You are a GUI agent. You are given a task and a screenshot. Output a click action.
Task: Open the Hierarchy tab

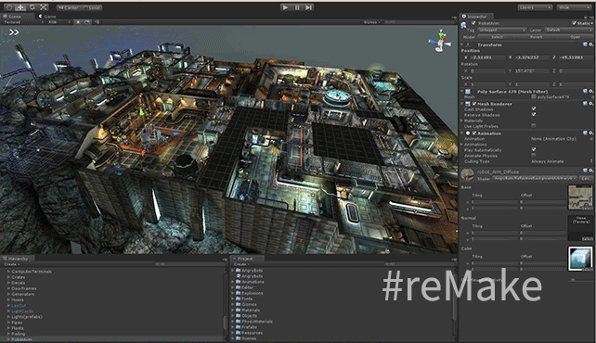[x=18, y=259]
